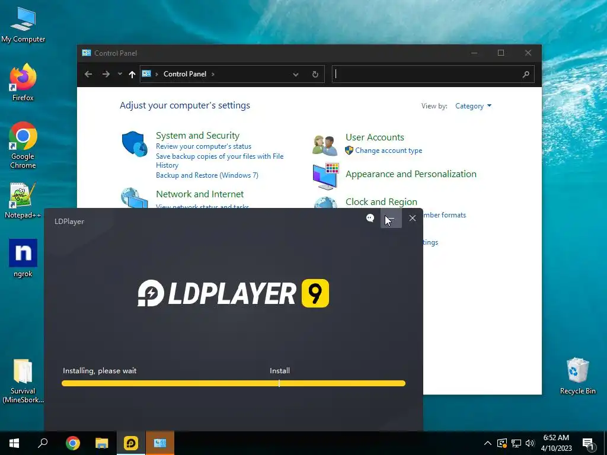607x455 pixels.
Task: Open Backup and Restore (Windows 7)
Action: coord(207,175)
